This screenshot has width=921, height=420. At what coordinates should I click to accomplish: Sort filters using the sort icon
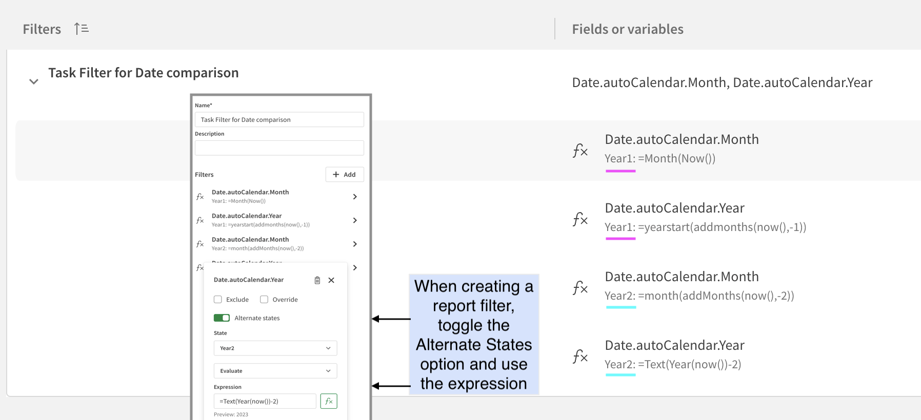[x=82, y=29]
